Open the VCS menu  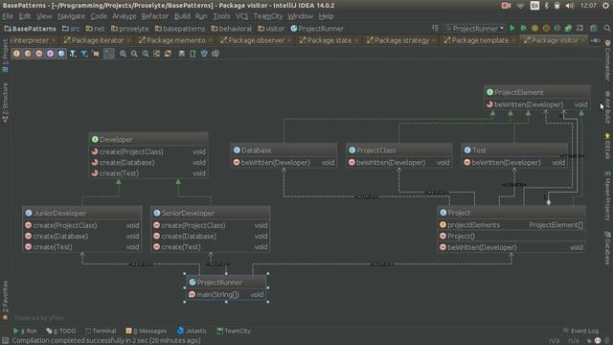[241, 16]
